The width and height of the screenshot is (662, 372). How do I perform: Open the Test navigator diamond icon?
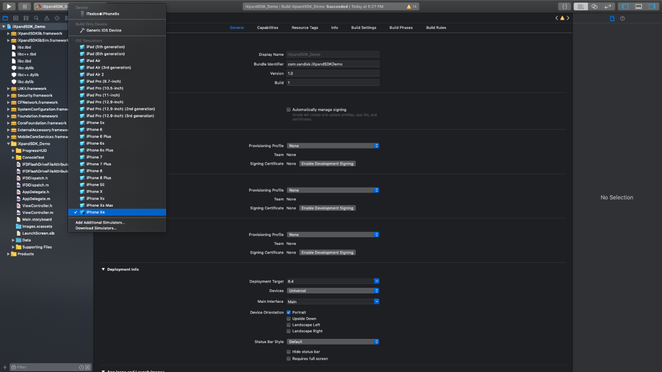click(57, 18)
